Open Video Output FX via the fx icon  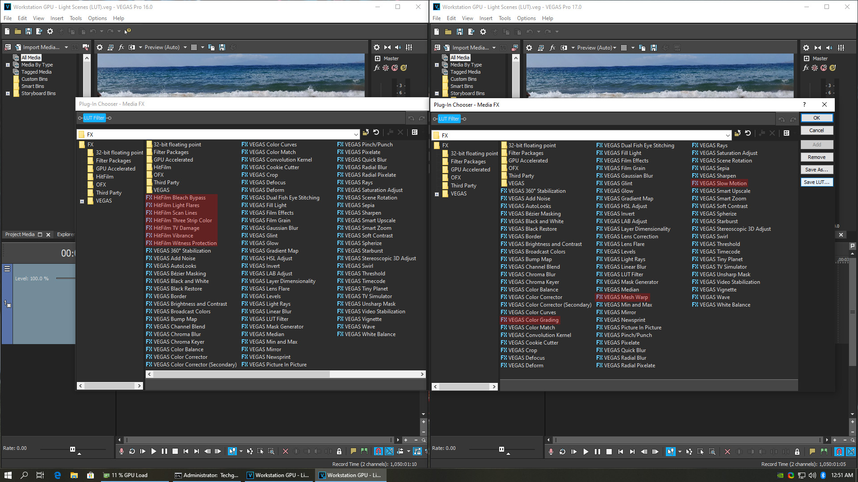pos(121,47)
